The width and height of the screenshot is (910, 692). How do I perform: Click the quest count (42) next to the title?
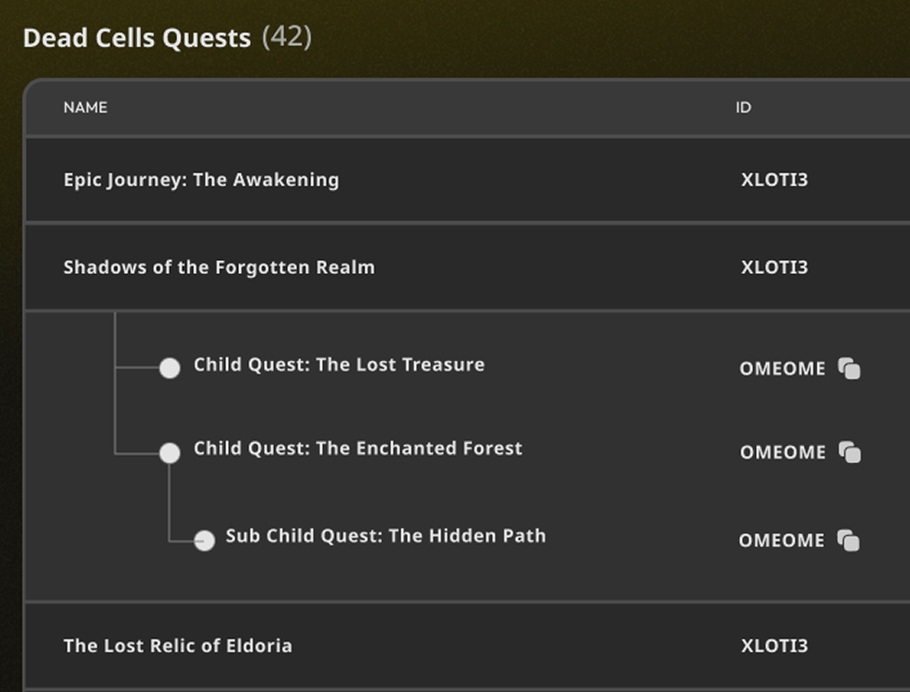pyautogui.click(x=289, y=38)
